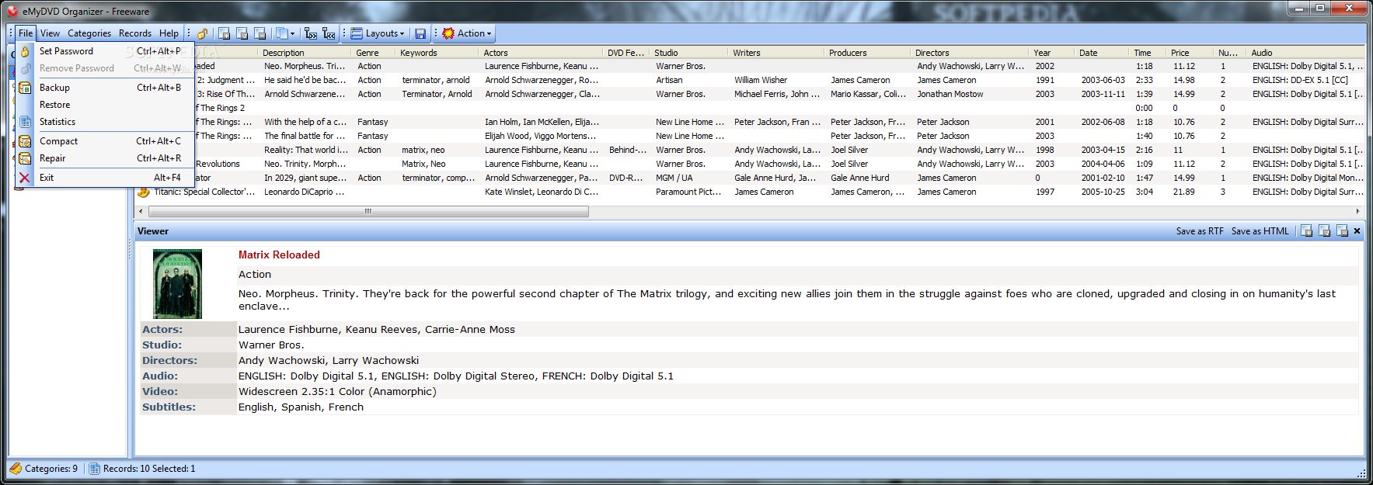
Task: Open the Help menu
Action: [169, 33]
